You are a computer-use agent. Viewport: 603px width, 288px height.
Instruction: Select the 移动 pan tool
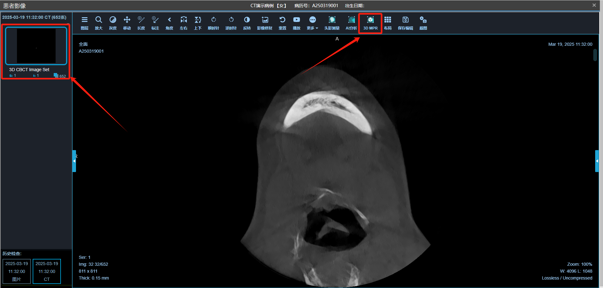(127, 23)
